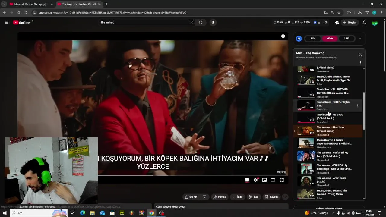
Task: Click the Kaydet save button
Action: (x=271, y=197)
